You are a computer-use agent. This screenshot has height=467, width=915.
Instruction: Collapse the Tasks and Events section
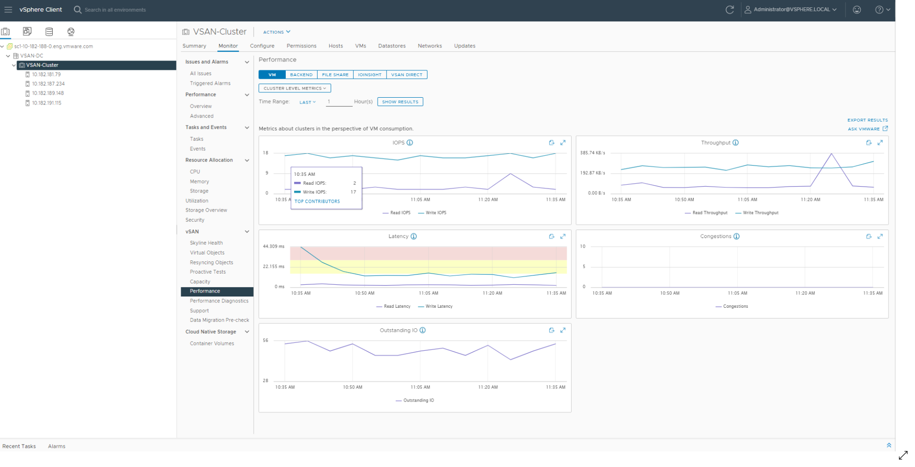(x=247, y=127)
